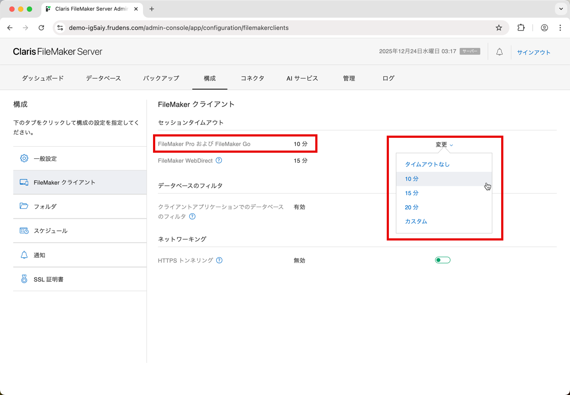The image size is (570, 395).
Task: Select the 構成 tab
Action: (210, 78)
